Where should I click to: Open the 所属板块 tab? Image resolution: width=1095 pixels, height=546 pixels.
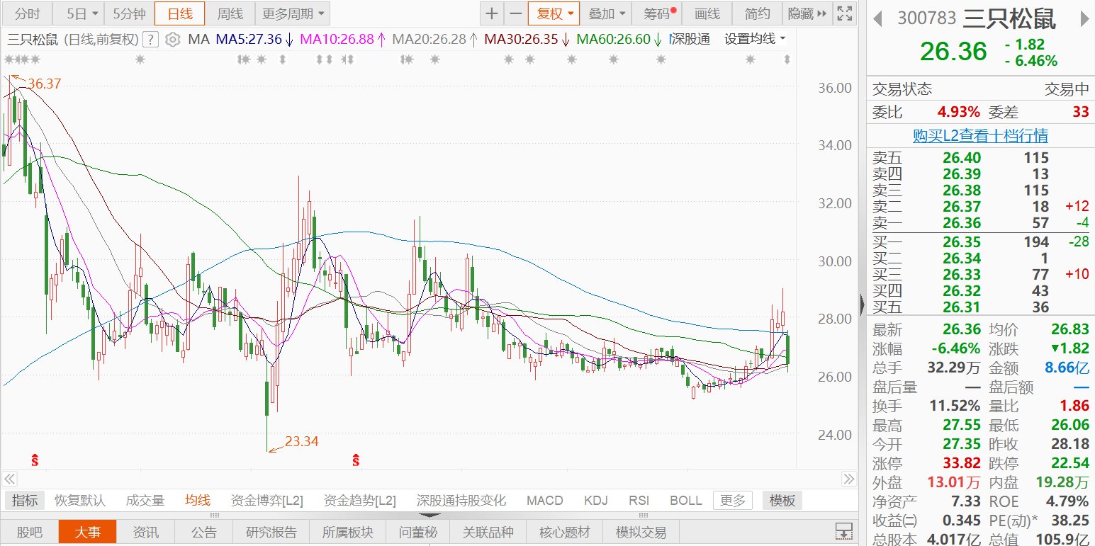348,533
